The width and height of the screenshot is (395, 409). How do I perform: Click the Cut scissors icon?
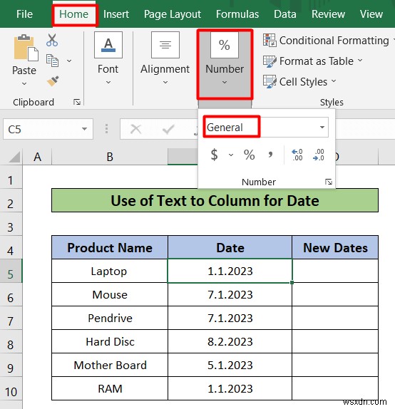click(52, 40)
